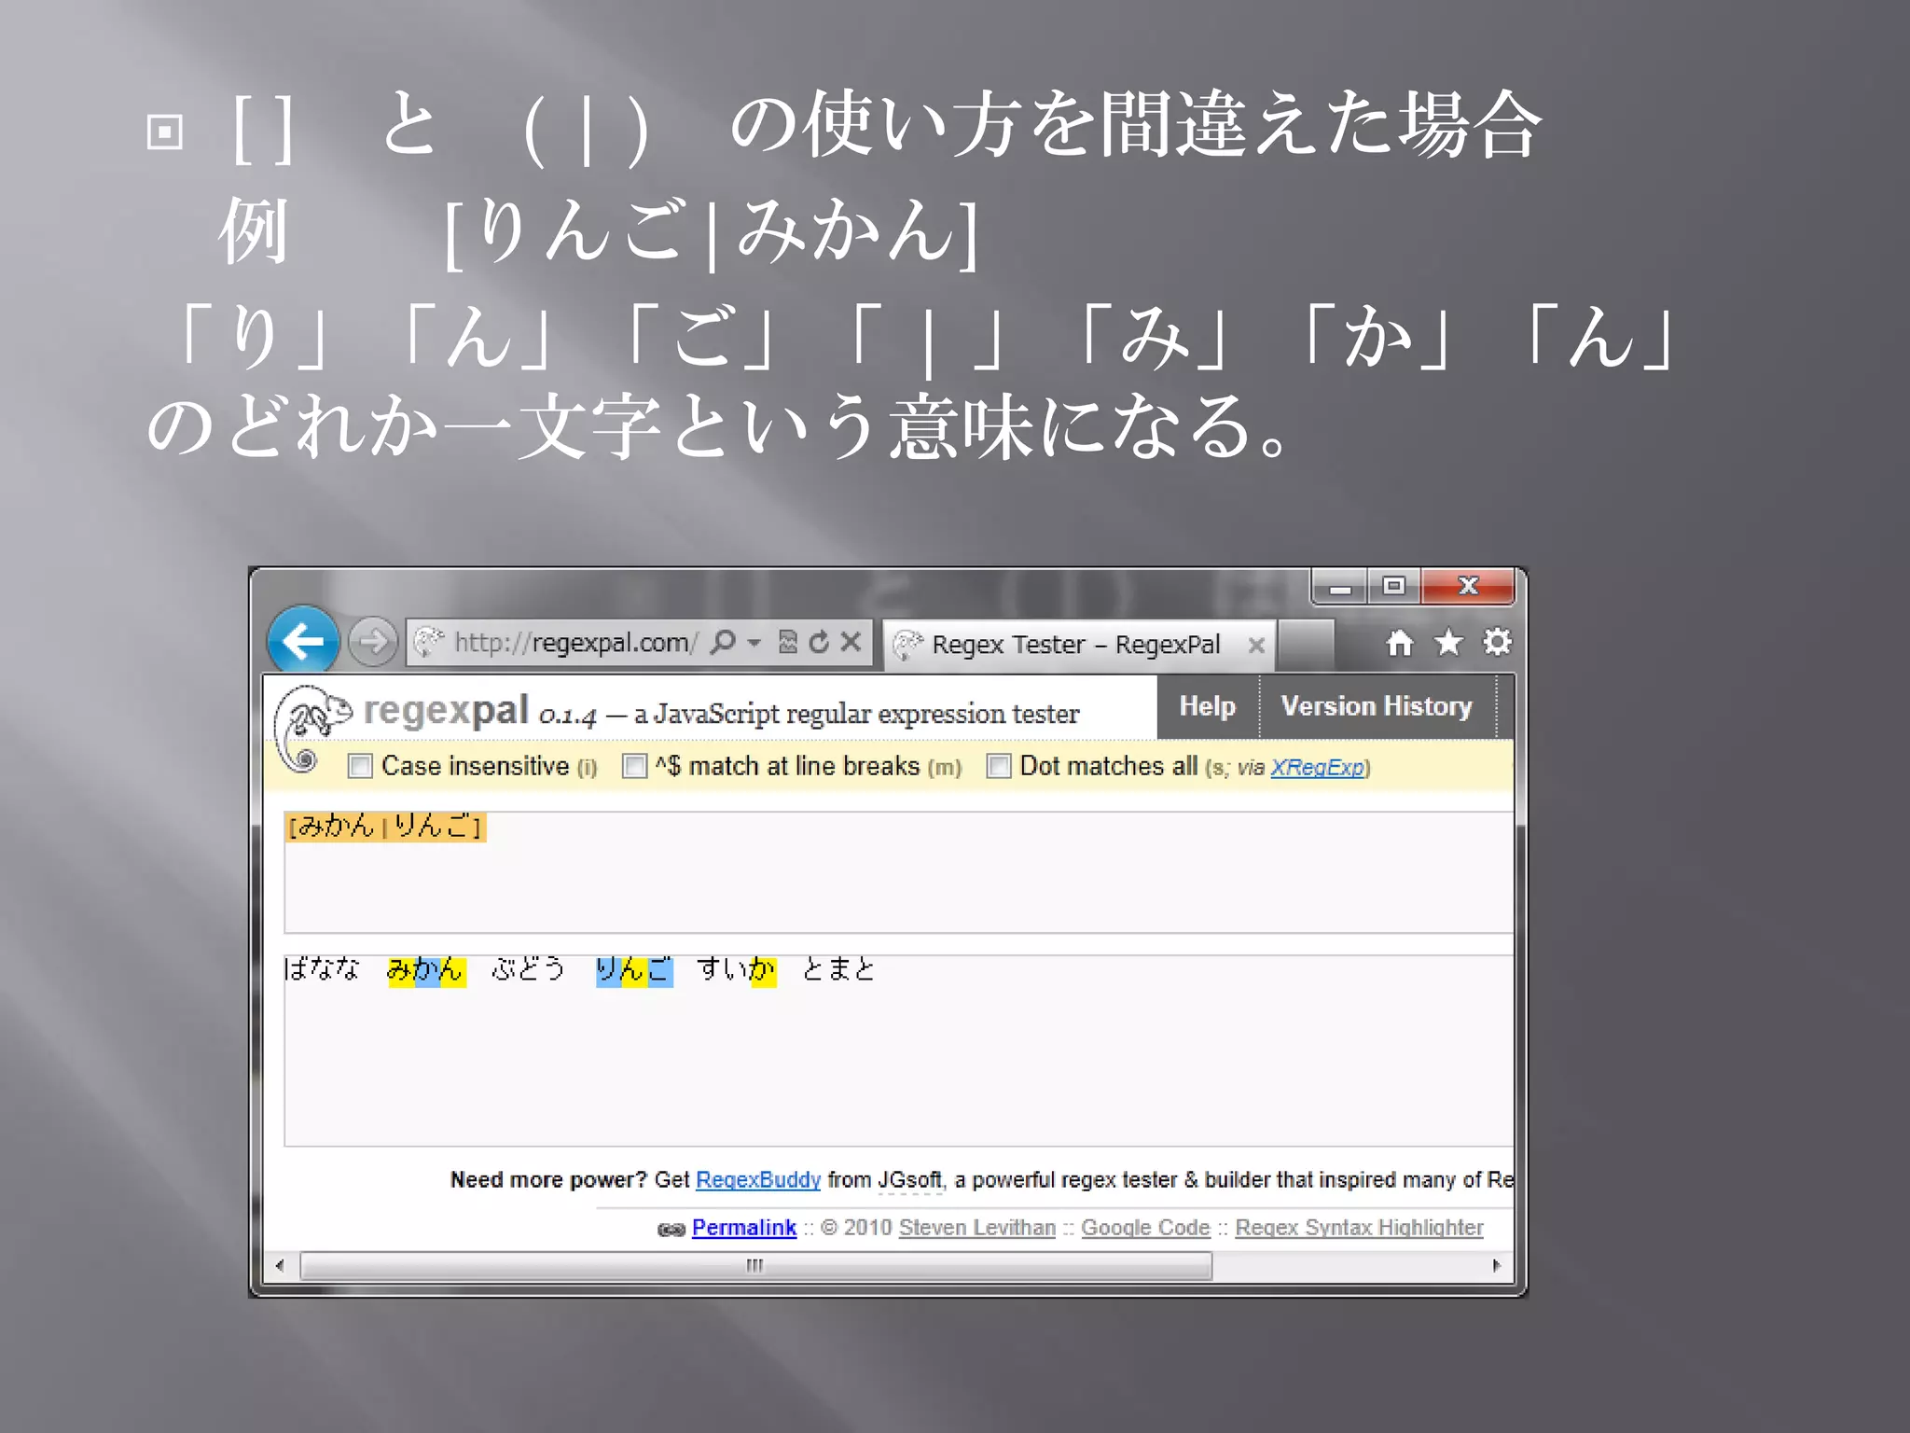Click the highlighted word りんご
Viewport: 1910px width, 1433px height.
coord(634,971)
